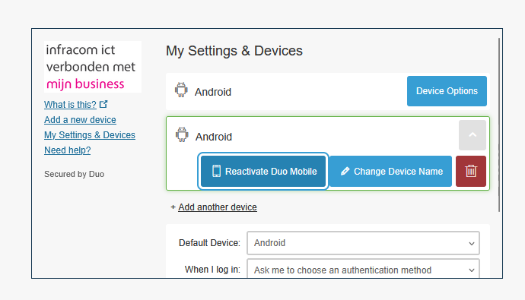Click the Need help? link
This screenshot has height=300, width=525.
point(67,150)
